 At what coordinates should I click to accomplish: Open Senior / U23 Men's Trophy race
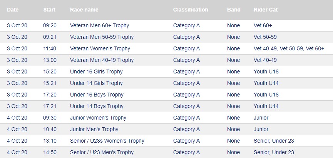coord(102,152)
